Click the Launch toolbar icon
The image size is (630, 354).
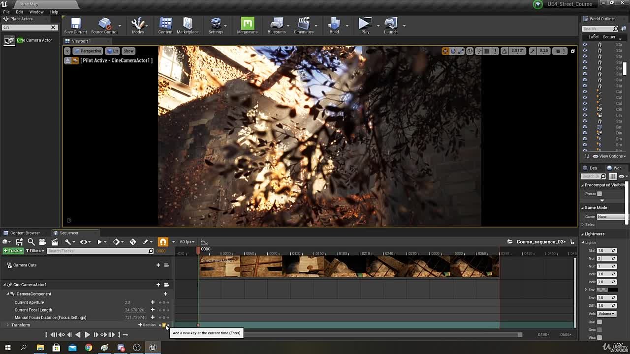[x=391, y=26]
